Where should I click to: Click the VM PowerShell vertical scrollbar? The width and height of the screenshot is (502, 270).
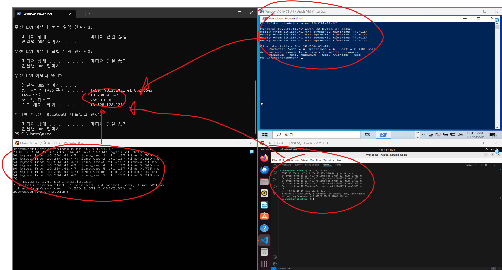[x=497, y=74]
